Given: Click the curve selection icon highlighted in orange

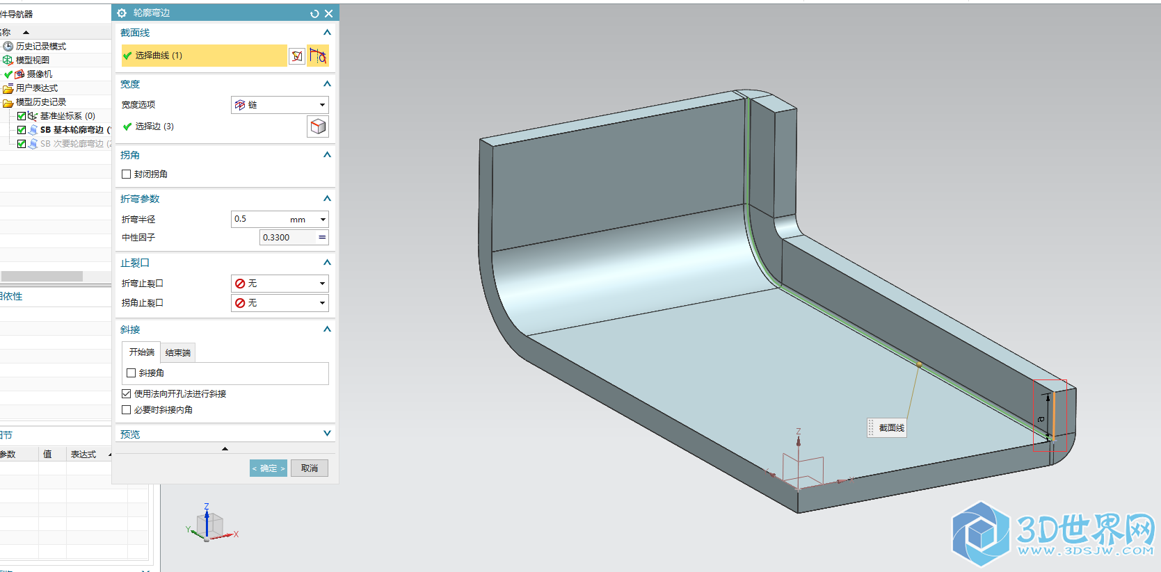Looking at the screenshot, I should 318,56.
